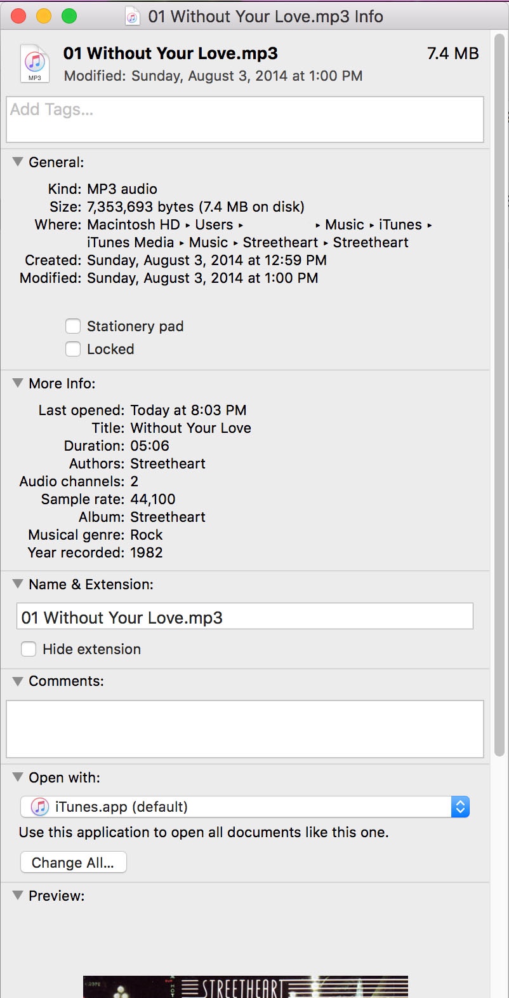
Task: Click the title bar document proxy icon
Action: 133,17
